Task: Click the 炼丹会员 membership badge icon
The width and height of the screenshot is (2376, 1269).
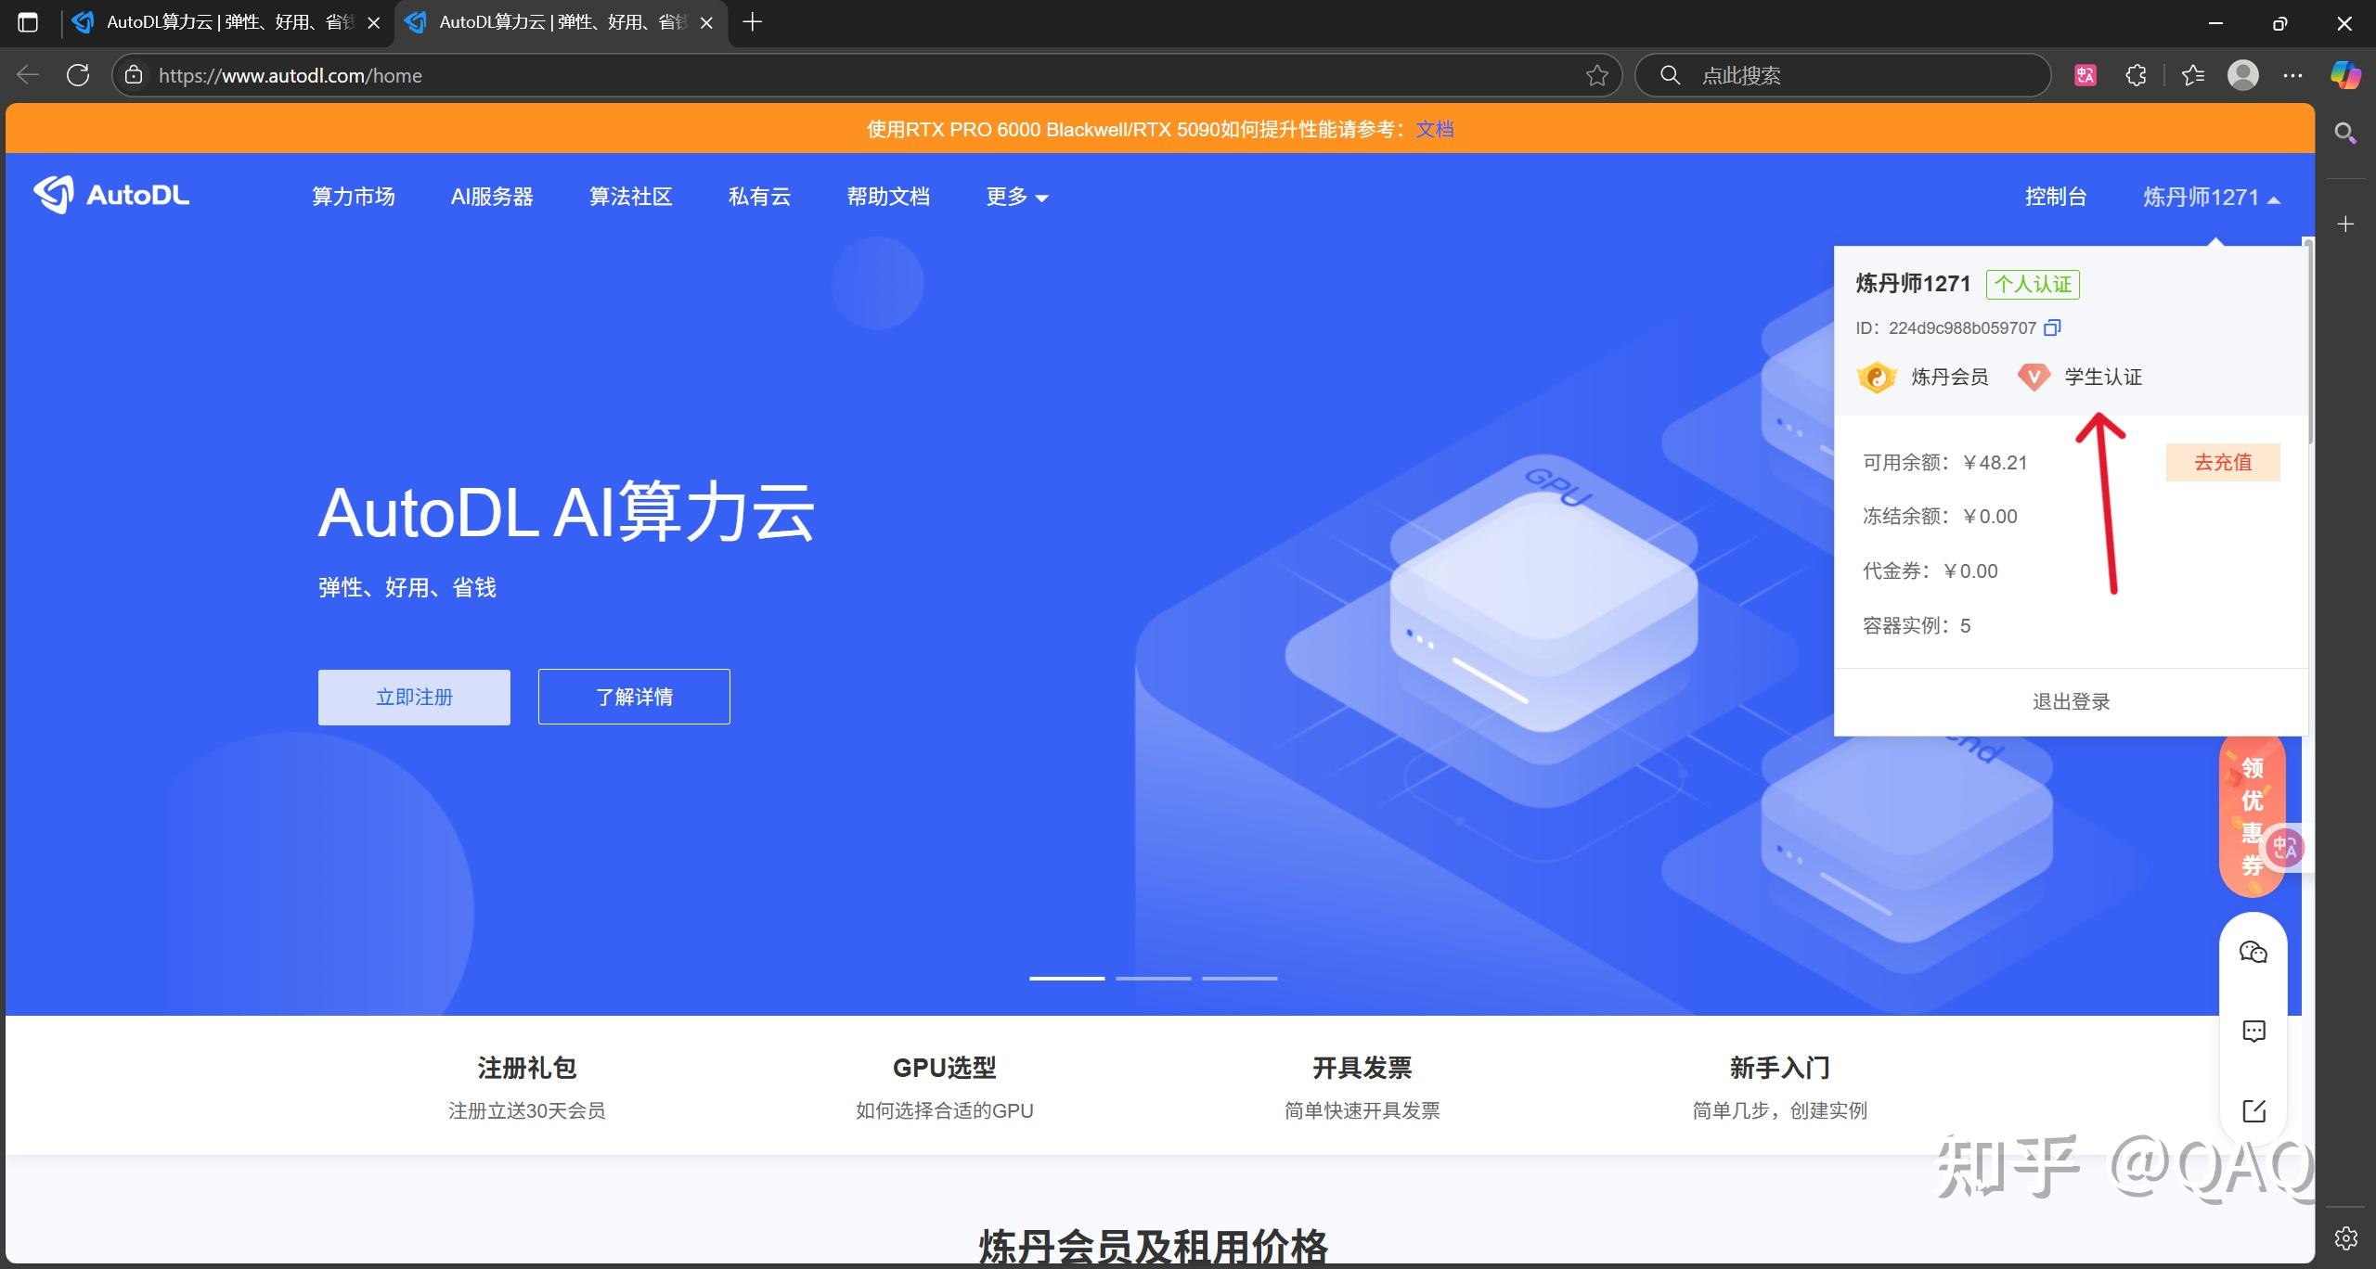Action: (x=1877, y=377)
